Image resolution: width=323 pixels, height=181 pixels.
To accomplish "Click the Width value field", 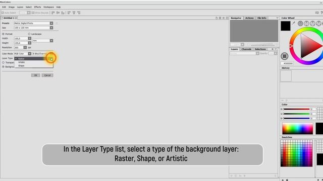I will coord(21,38).
